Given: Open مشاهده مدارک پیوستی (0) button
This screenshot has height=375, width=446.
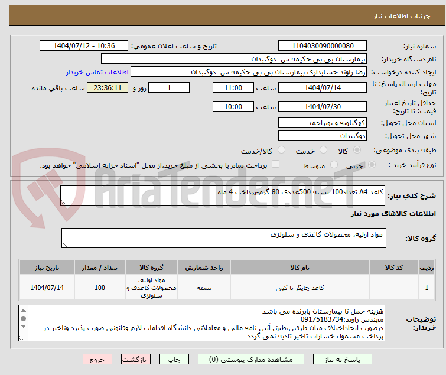Looking at the screenshot, I should (251, 360).
